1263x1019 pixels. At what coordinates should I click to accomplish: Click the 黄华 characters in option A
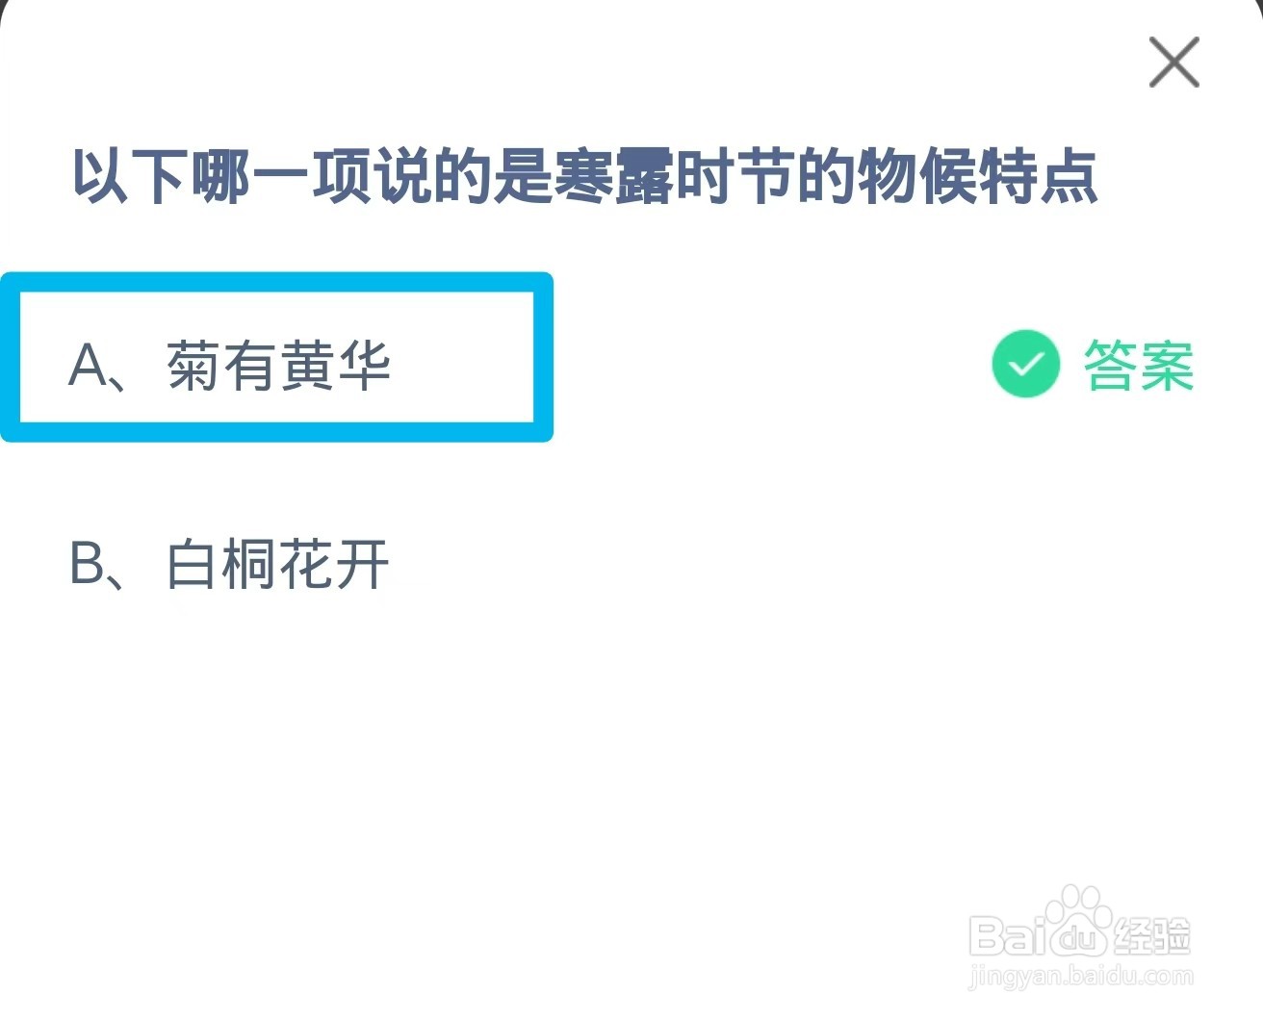click(335, 367)
